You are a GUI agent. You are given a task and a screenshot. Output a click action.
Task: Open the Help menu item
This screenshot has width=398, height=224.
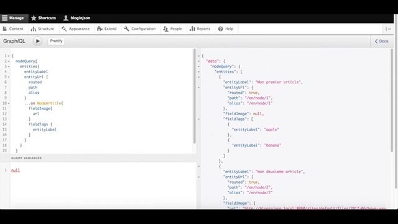pyautogui.click(x=226, y=29)
